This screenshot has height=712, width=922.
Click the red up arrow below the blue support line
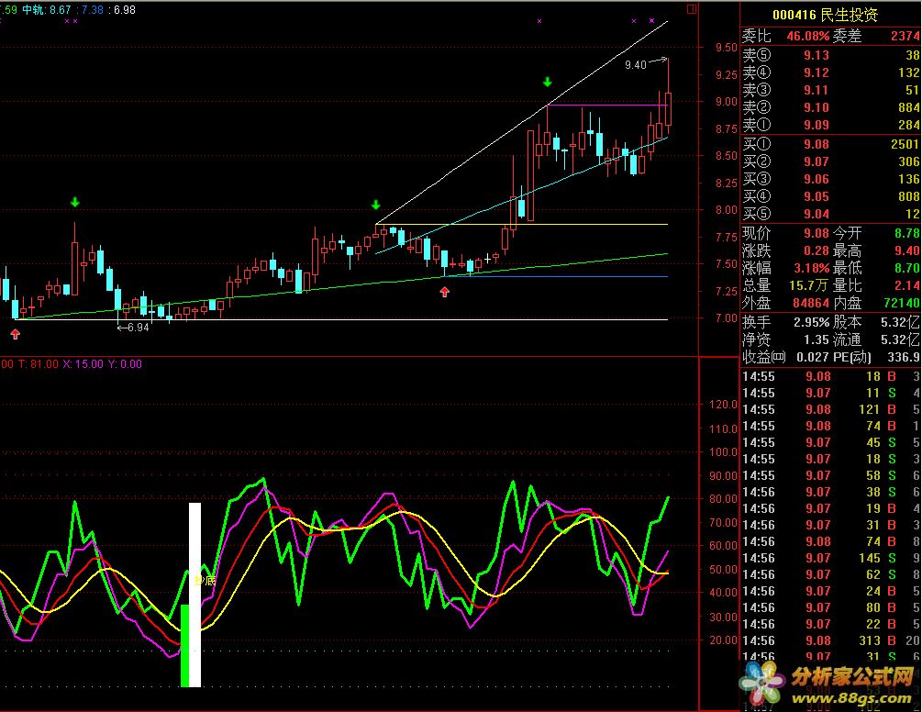[445, 292]
